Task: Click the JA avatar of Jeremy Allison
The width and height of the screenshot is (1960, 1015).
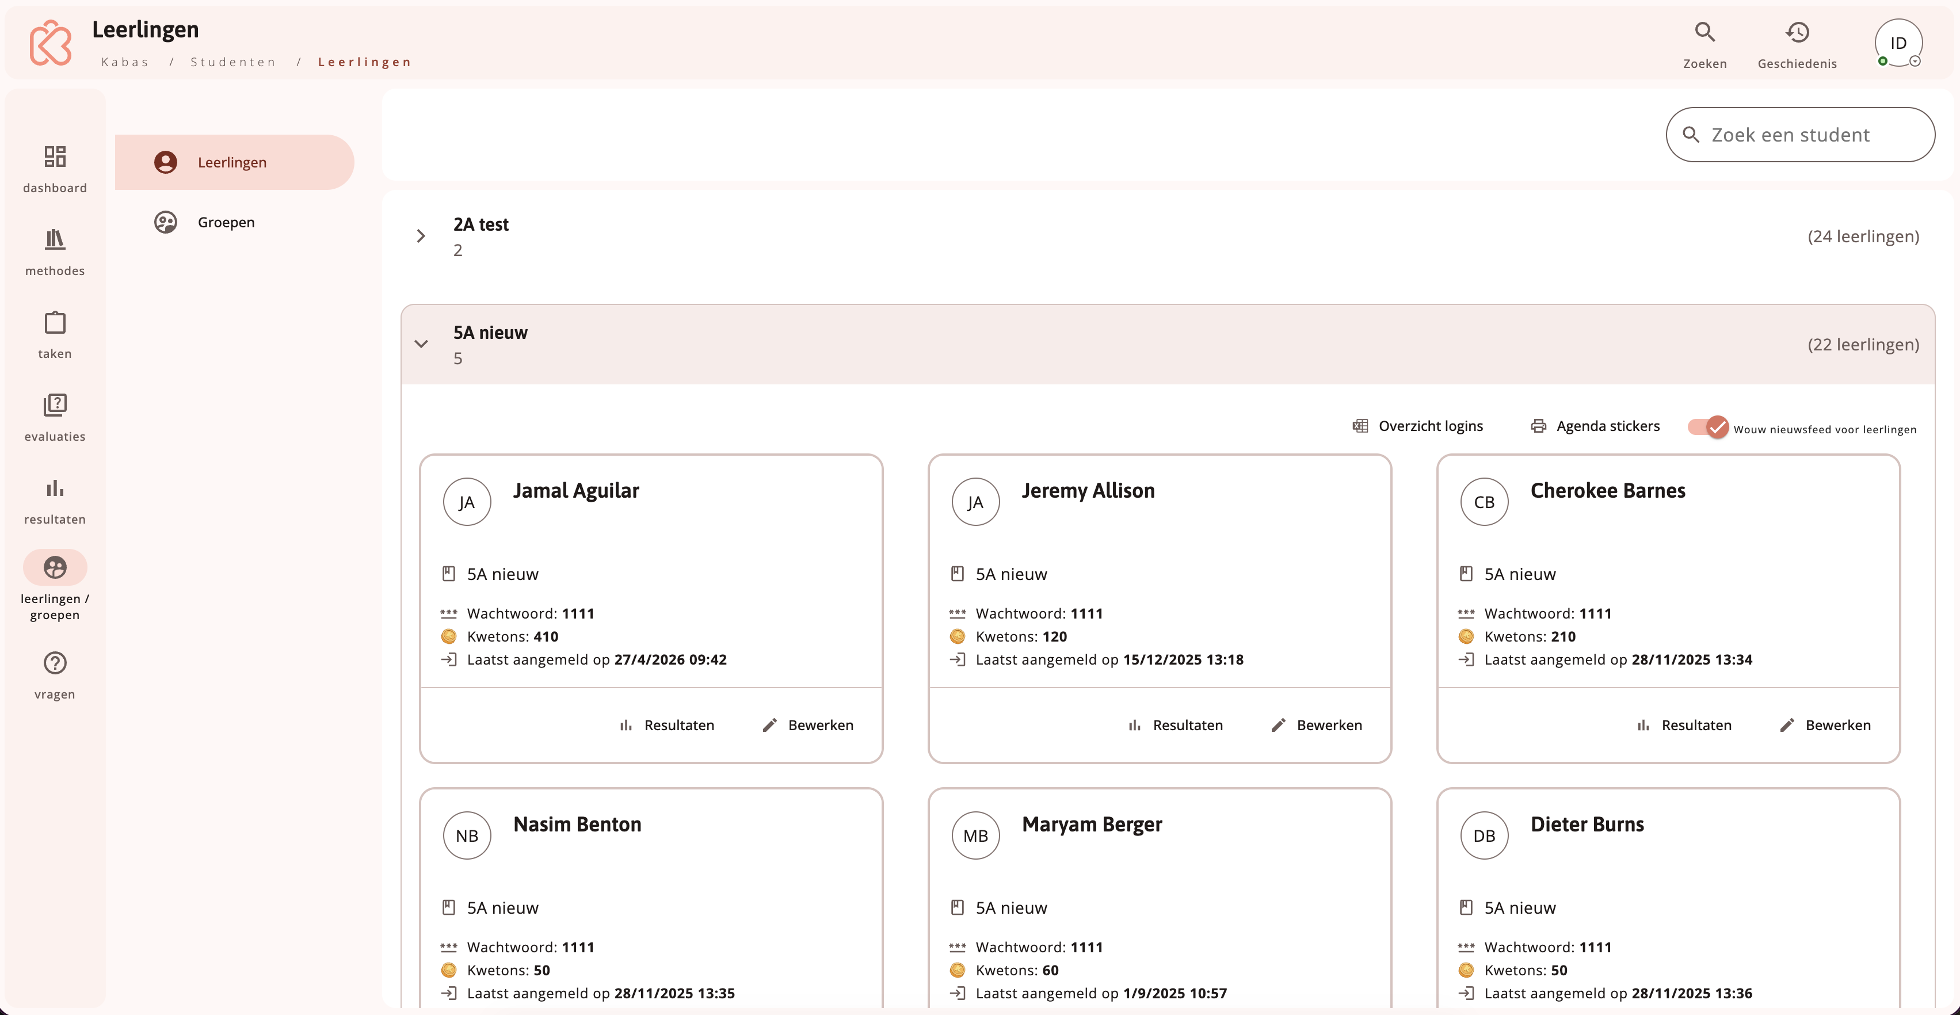Action: click(975, 502)
